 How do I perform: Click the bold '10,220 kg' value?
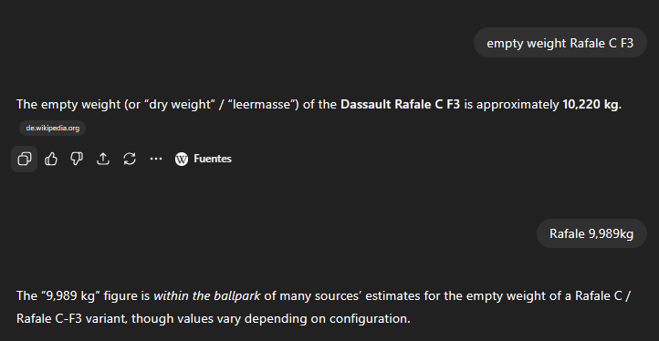pyautogui.click(x=591, y=105)
